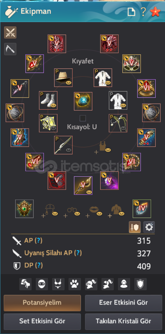Click the red starfish icon in the title bar
The height and width of the screenshot is (334, 165).
[156, 12]
